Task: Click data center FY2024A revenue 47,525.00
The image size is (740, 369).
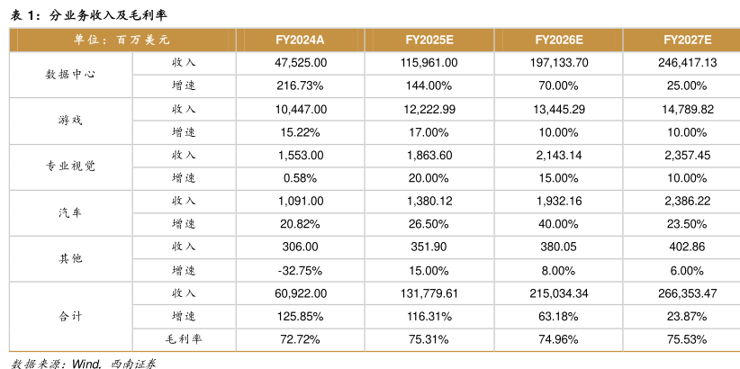Action: [301, 63]
